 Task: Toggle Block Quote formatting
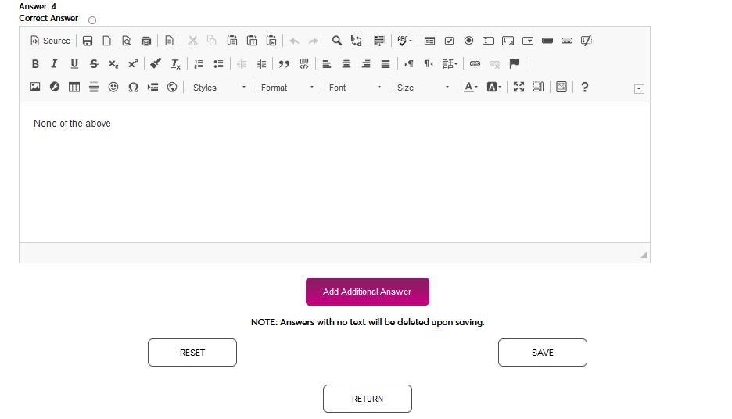coord(285,64)
